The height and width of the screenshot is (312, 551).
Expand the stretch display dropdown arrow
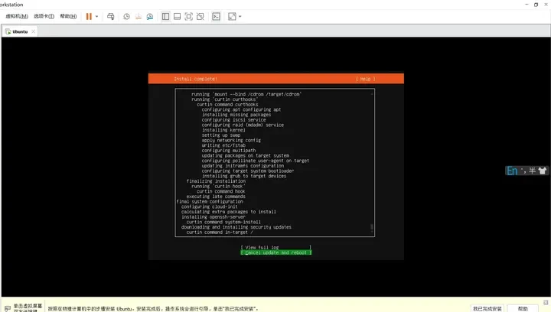[x=240, y=17]
